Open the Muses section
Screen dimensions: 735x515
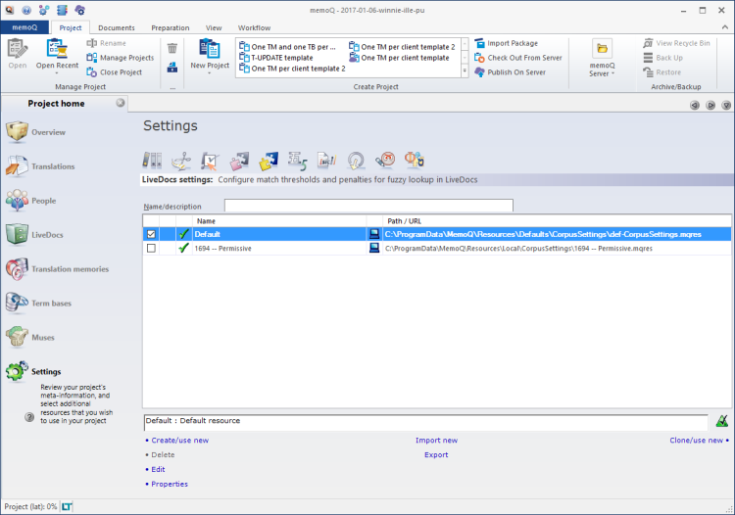pos(42,337)
